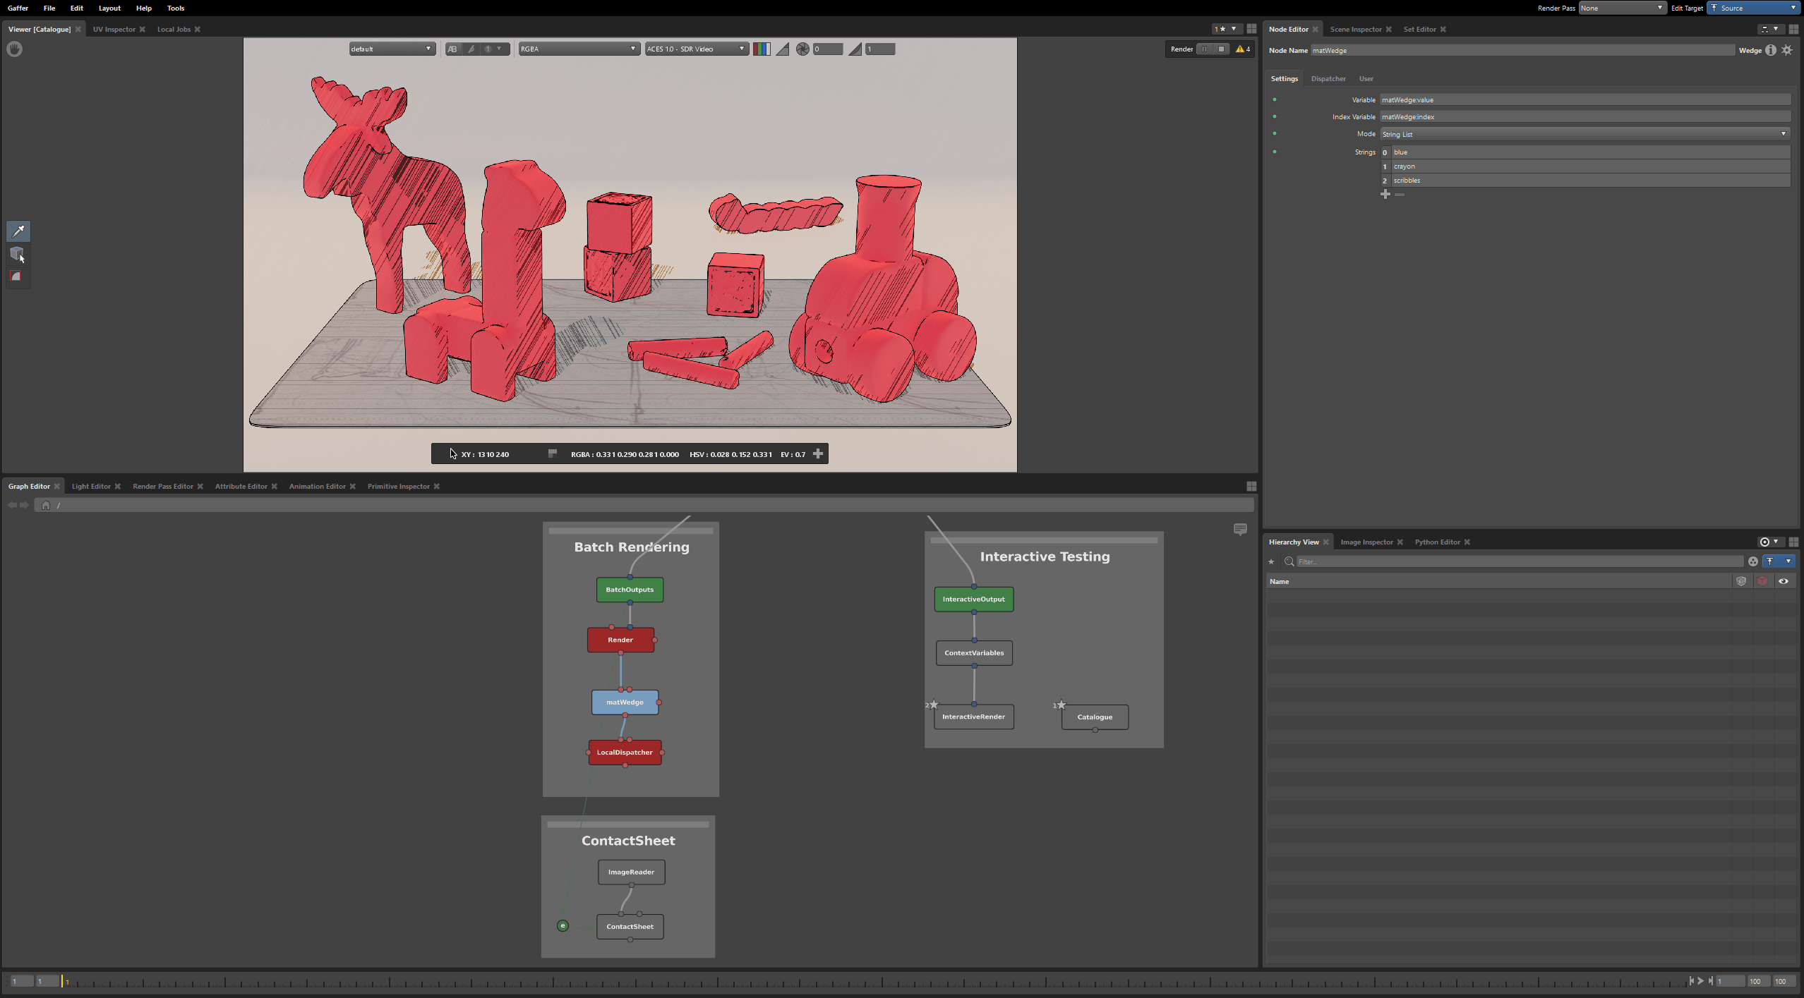Click the hand icon at viewer top-left
This screenshot has height=998, width=1804.
[15, 49]
